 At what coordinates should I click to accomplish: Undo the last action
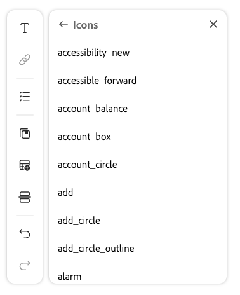25,234
